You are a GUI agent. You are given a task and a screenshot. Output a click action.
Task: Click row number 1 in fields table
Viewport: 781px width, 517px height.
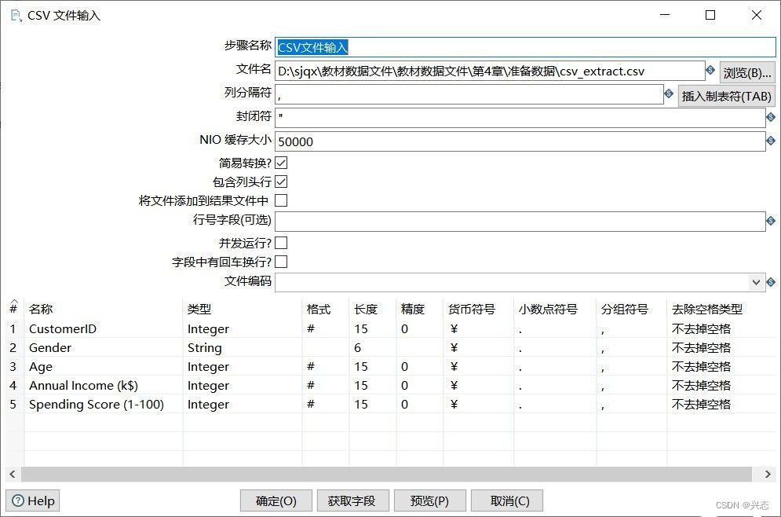tap(13, 328)
